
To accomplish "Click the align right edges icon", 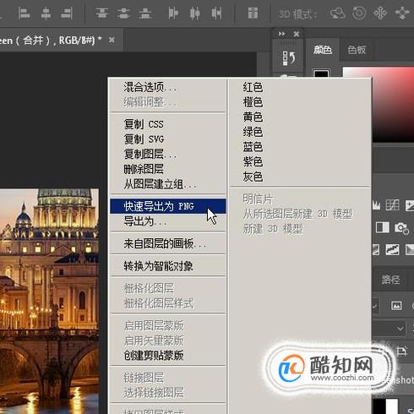I will click(x=67, y=14).
